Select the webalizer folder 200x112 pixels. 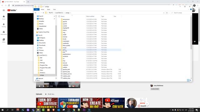pyautogui.click(x=65, y=65)
